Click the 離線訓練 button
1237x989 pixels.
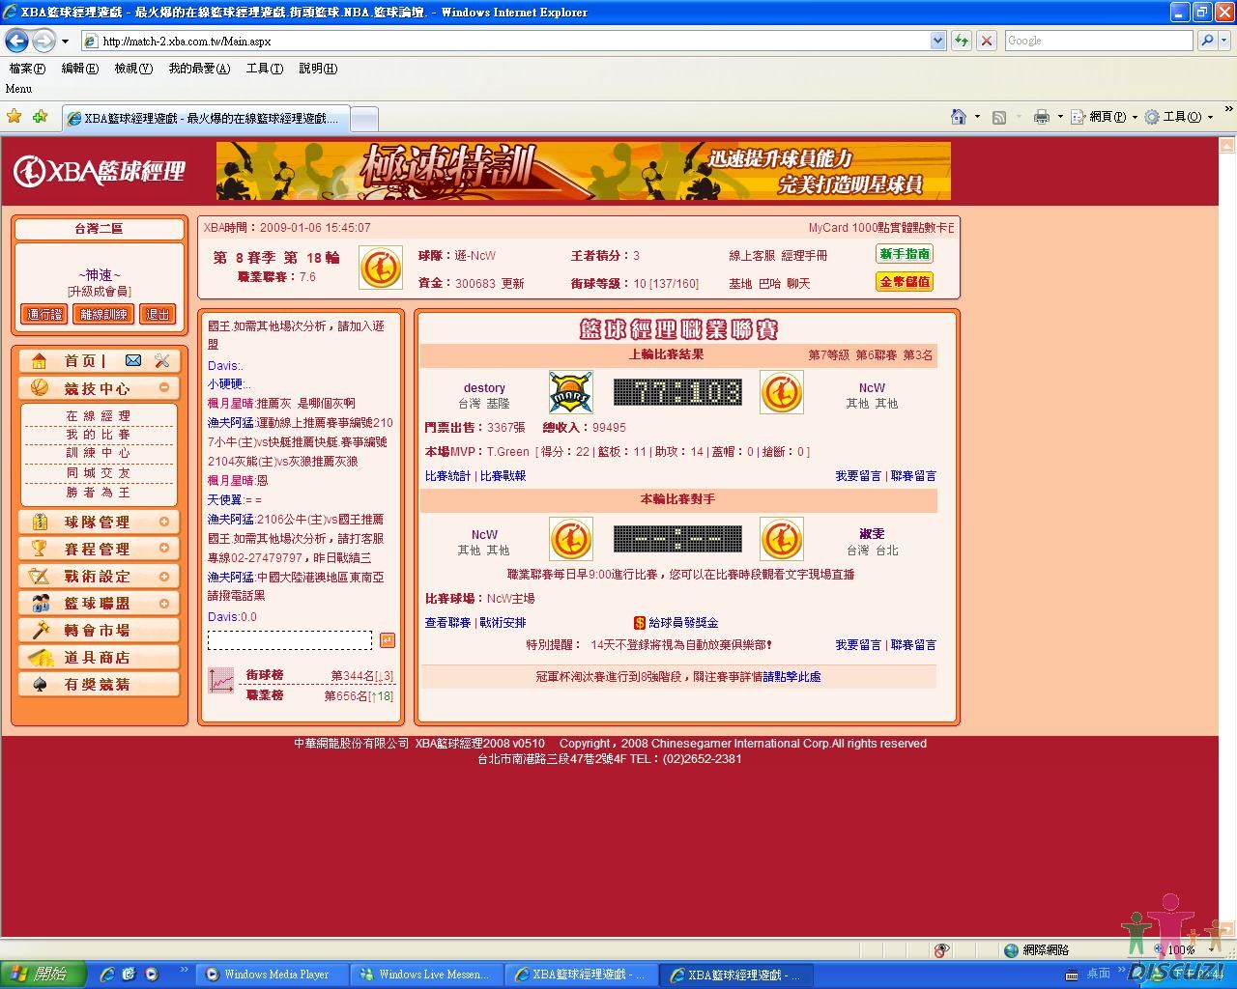[103, 314]
